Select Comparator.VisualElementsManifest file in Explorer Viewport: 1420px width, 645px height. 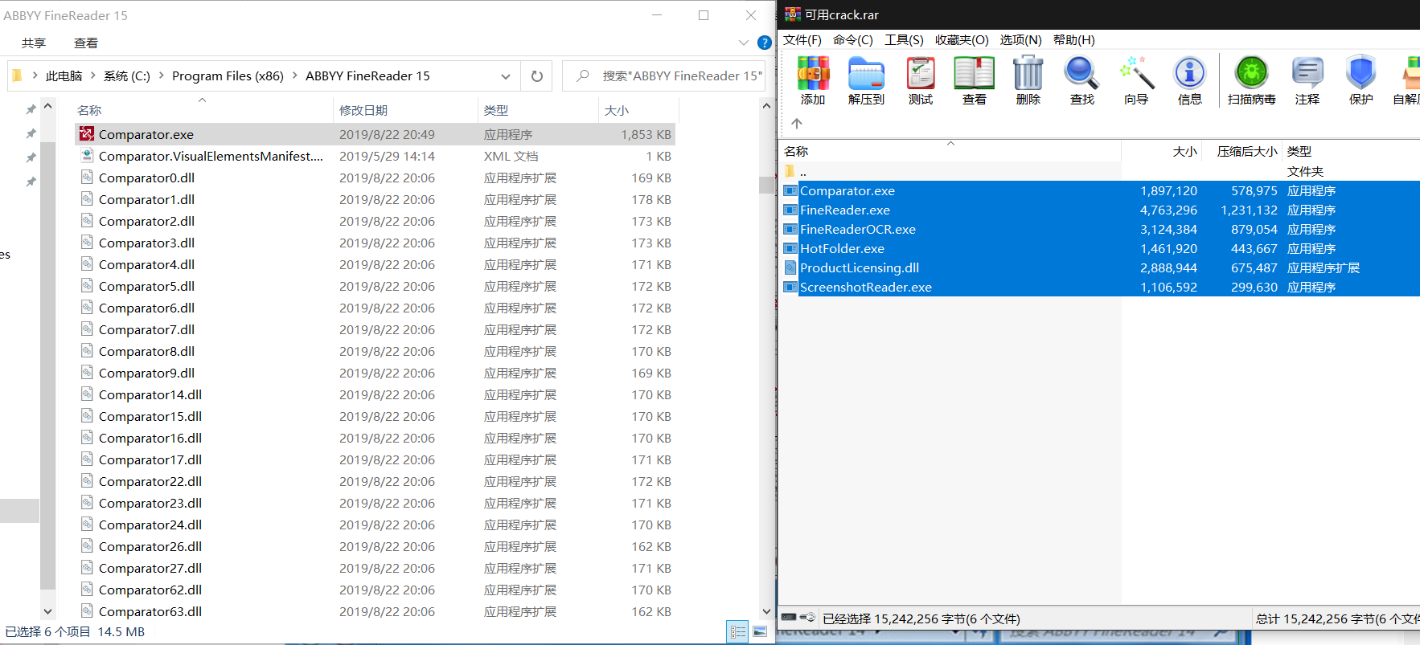(375, 156)
